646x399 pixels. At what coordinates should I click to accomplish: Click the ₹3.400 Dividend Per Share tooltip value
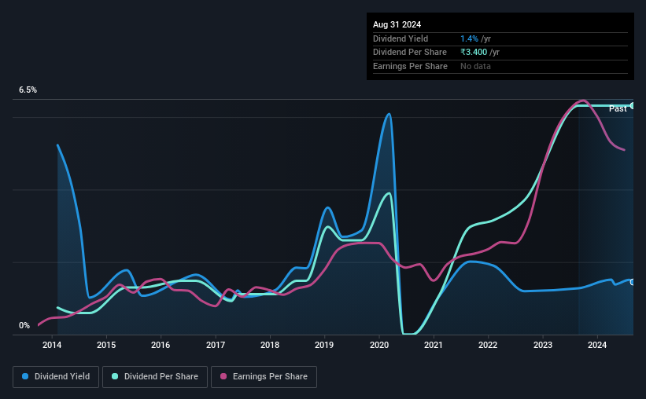(x=474, y=53)
